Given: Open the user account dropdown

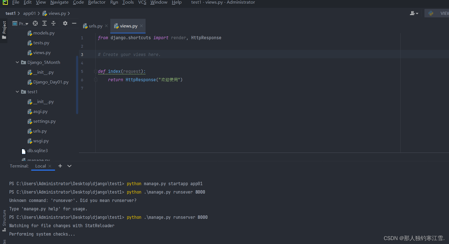Looking at the screenshot, I should [414, 13].
